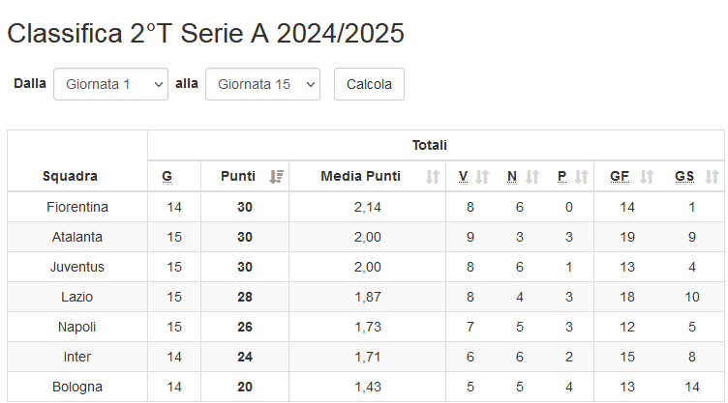
Task: Click the Media Punti sort arrows
Action: pos(433,177)
